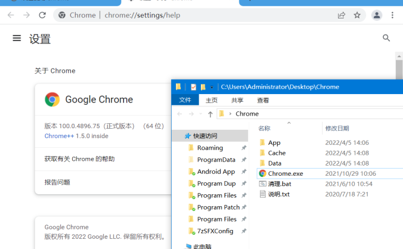Select the Chrome.exe file
The image size is (403, 249).
pos(286,173)
